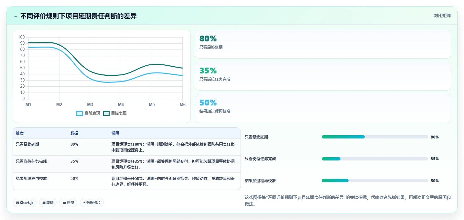Click the 对比矩阵 label in the header
This screenshot has height=220, width=464.
[x=442, y=16]
